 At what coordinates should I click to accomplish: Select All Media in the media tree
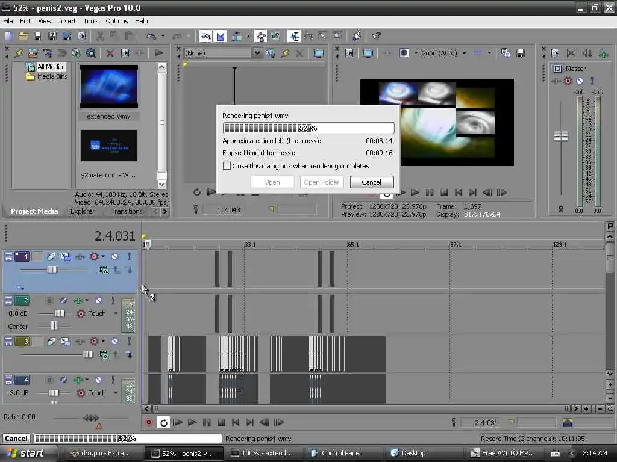[x=50, y=67]
